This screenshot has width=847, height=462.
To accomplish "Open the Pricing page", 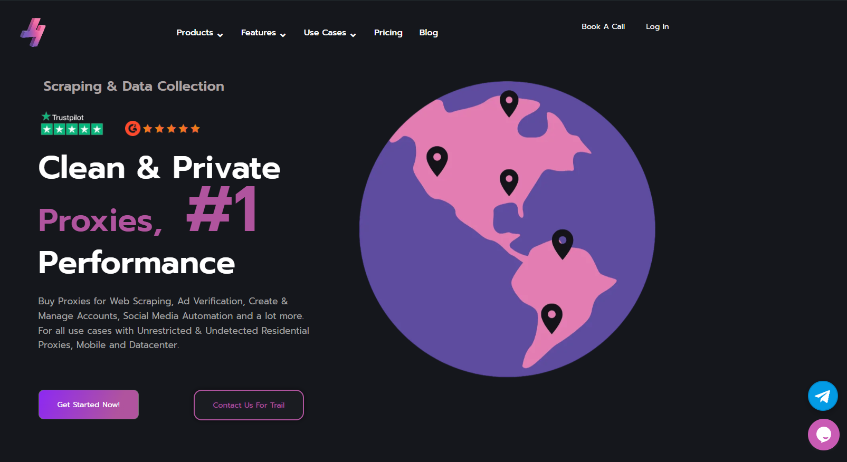I will (x=388, y=33).
